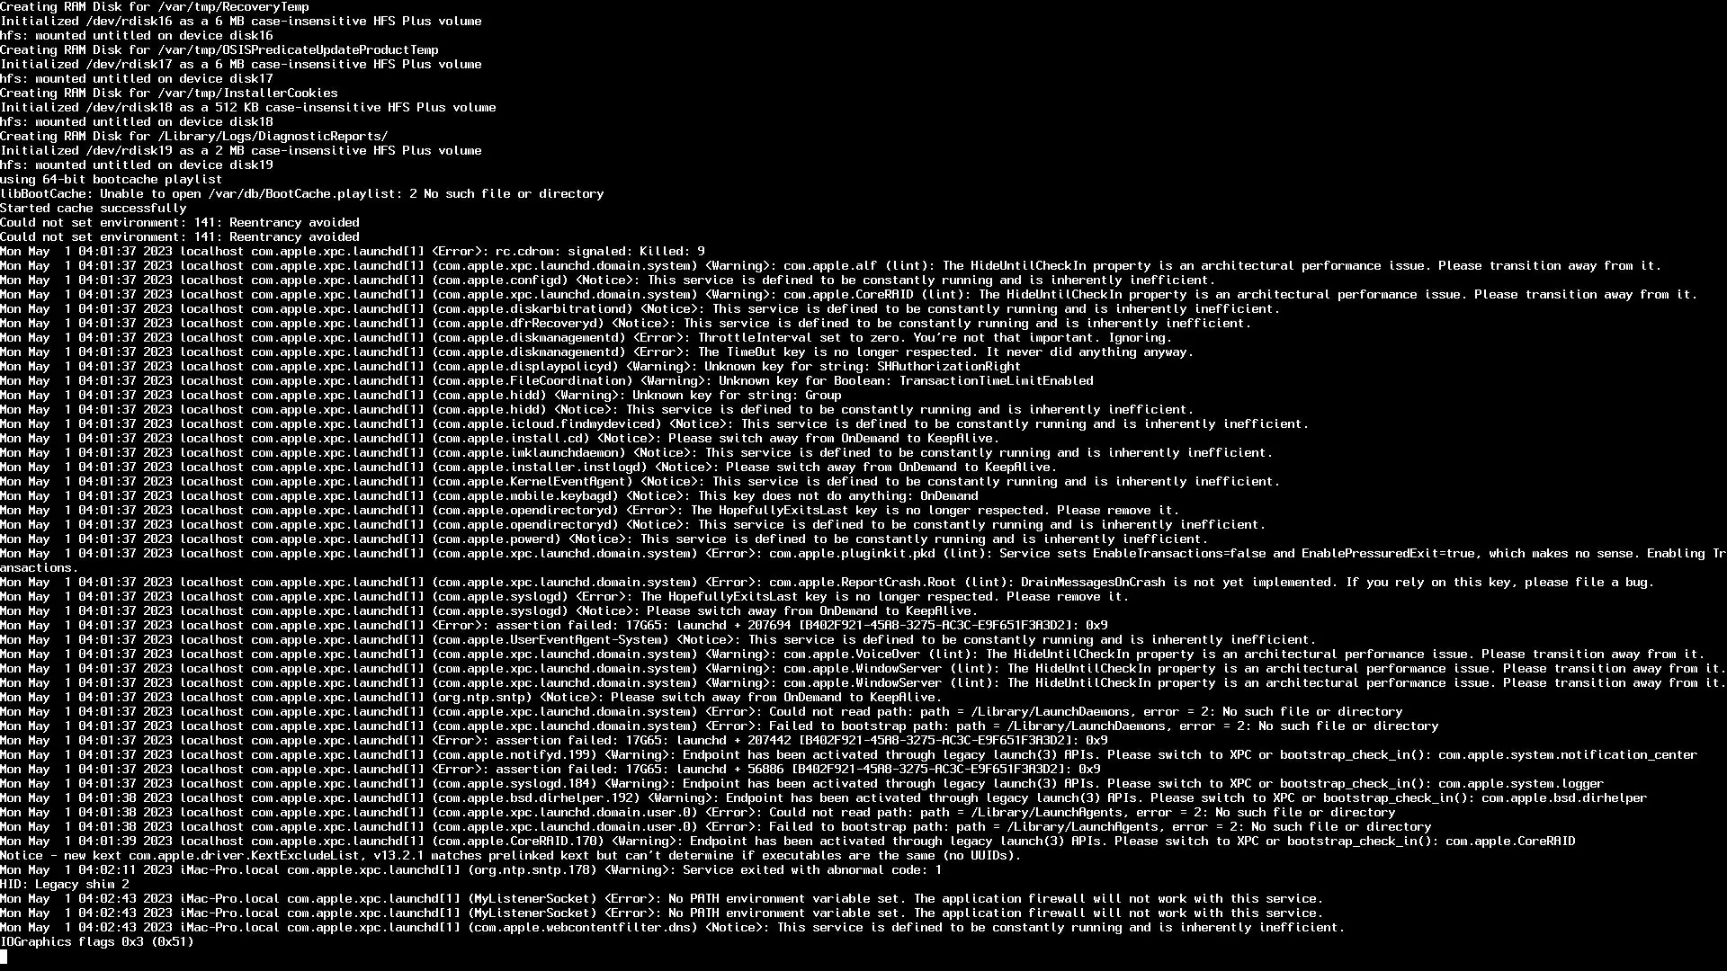
Task: Click 'SHAuthorizationRight' unknown key warning
Action: 950,367
